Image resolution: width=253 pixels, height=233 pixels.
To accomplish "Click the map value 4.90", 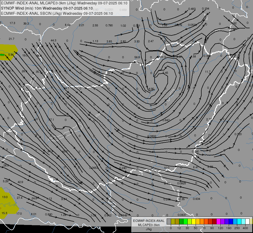I will (151, 89).
